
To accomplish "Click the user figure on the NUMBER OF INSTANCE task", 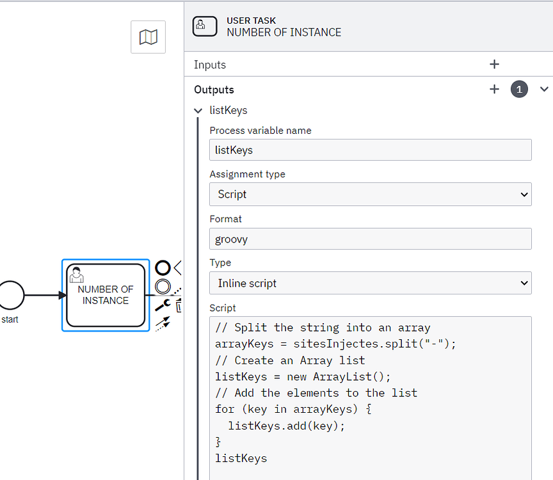I will click(x=77, y=275).
